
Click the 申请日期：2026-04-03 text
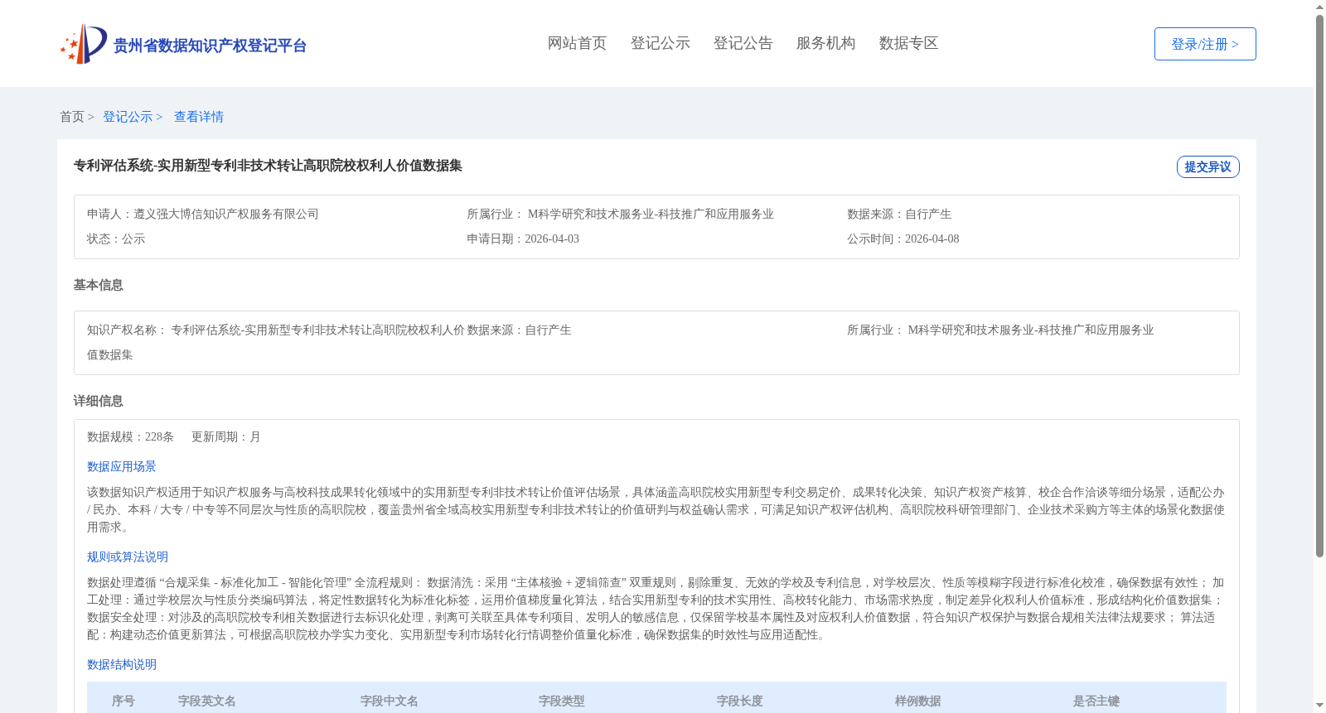coord(523,238)
